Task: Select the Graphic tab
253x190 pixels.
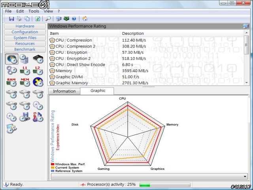Action: click(97, 91)
